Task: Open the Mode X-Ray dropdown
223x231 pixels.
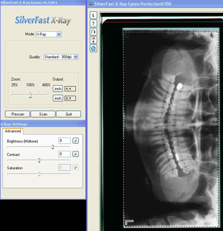Action: point(49,34)
